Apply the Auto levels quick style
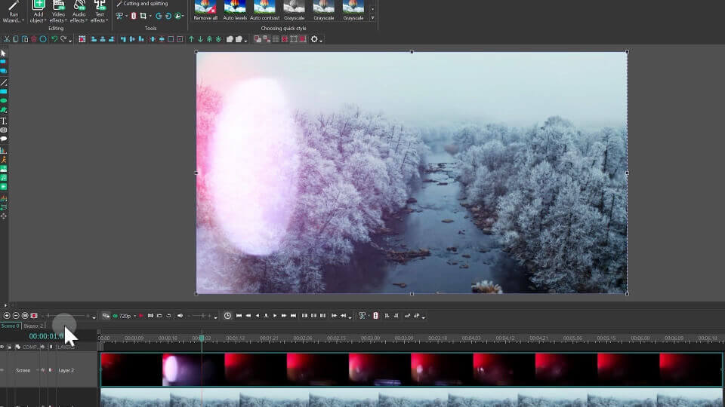 [x=235, y=8]
